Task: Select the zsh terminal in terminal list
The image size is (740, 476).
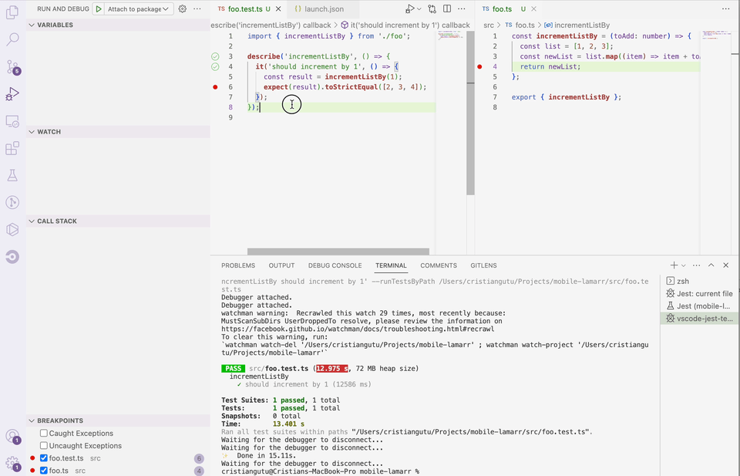Action: pos(698,281)
